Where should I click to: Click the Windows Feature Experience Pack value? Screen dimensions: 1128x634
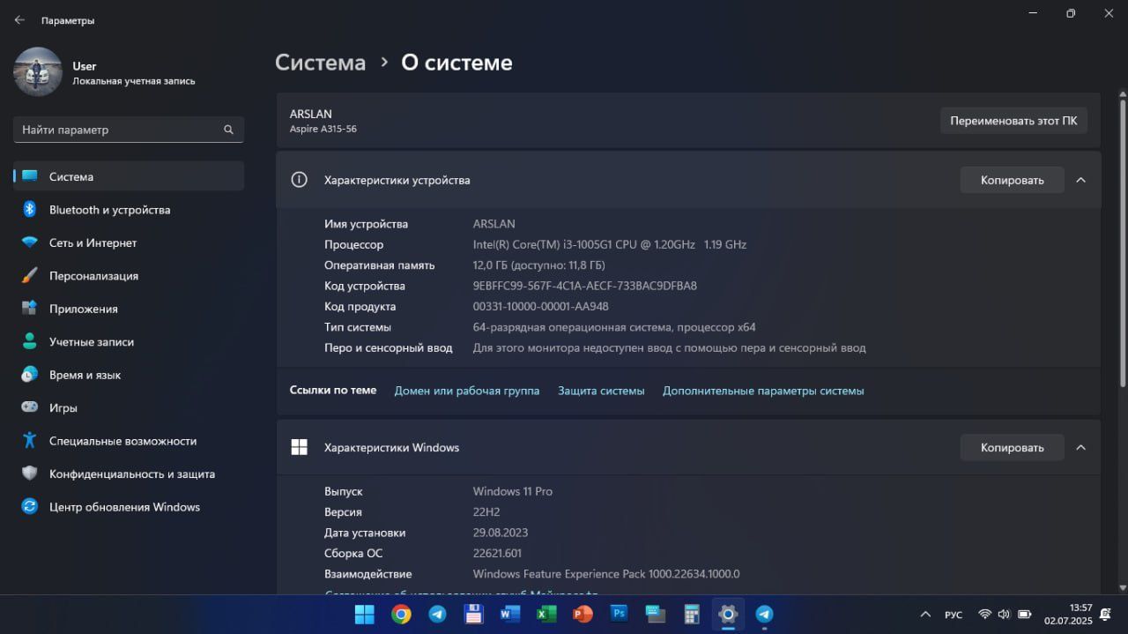click(x=606, y=574)
